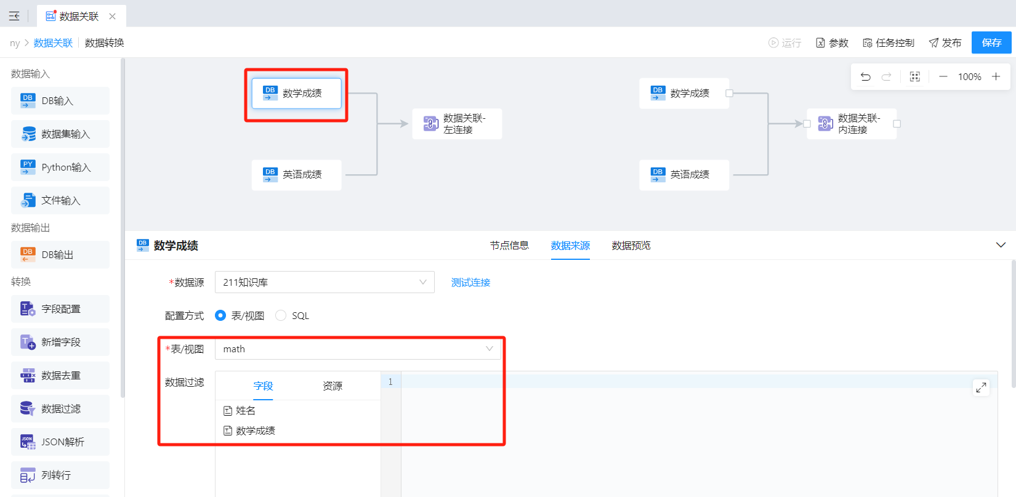Select the 数据去重 component
The height and width of the screenshot is (497, 1016).
[x=60, y=376]
